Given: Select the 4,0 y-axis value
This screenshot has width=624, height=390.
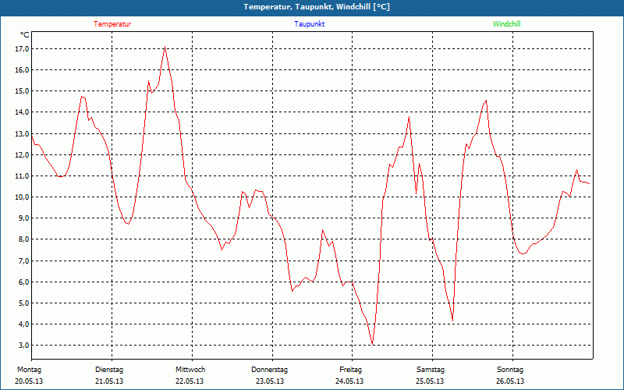Looking at the screenshot, I should pos(23,324).
